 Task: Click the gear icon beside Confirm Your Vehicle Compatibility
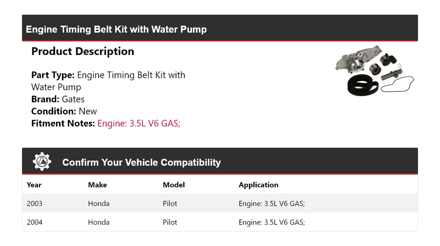(x=42, y=162)
